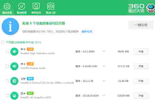The image size is (155, 106).
Task: Select the text 'Intel(R) Display Audio'
Action: (x=33, y=68)
